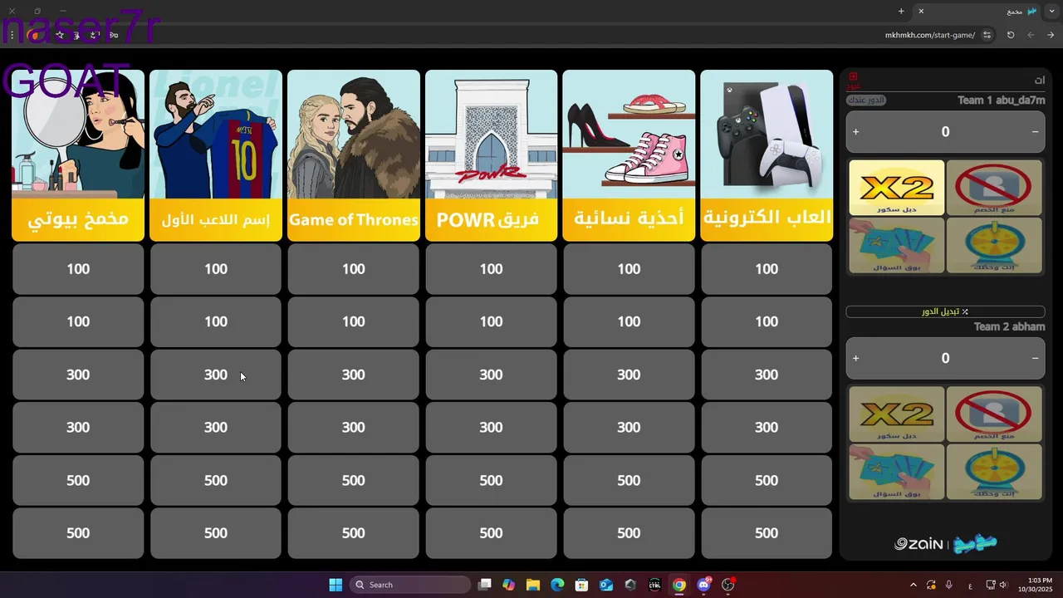
Task: Decrease Team 2 score with minus
Action: [1035, 358]
